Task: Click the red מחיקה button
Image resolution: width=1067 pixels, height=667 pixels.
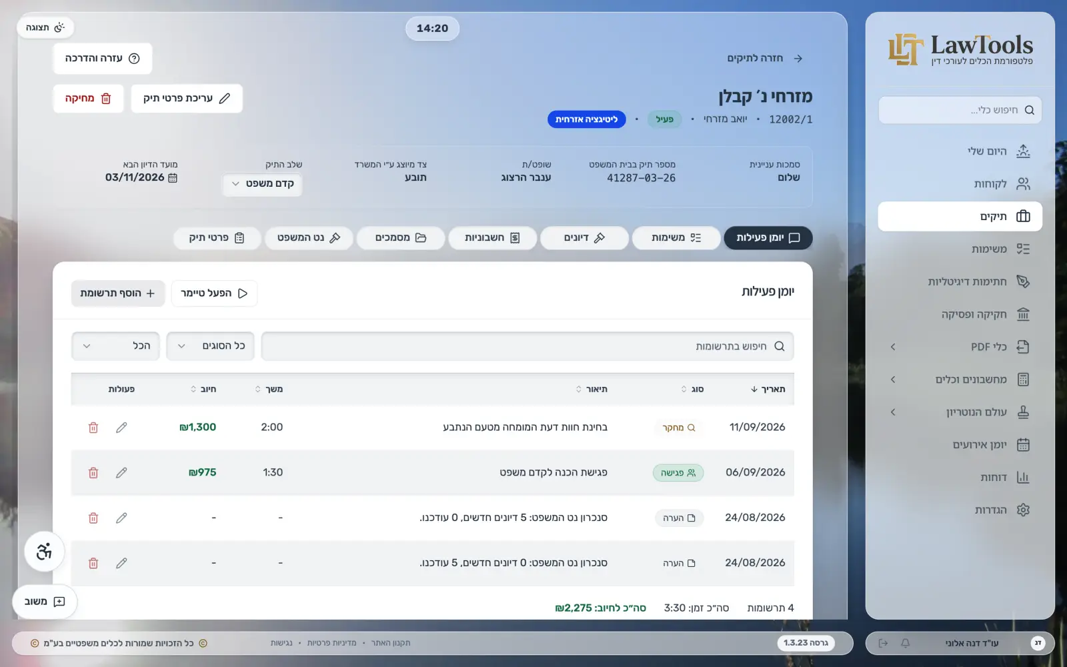Action: 88,99
